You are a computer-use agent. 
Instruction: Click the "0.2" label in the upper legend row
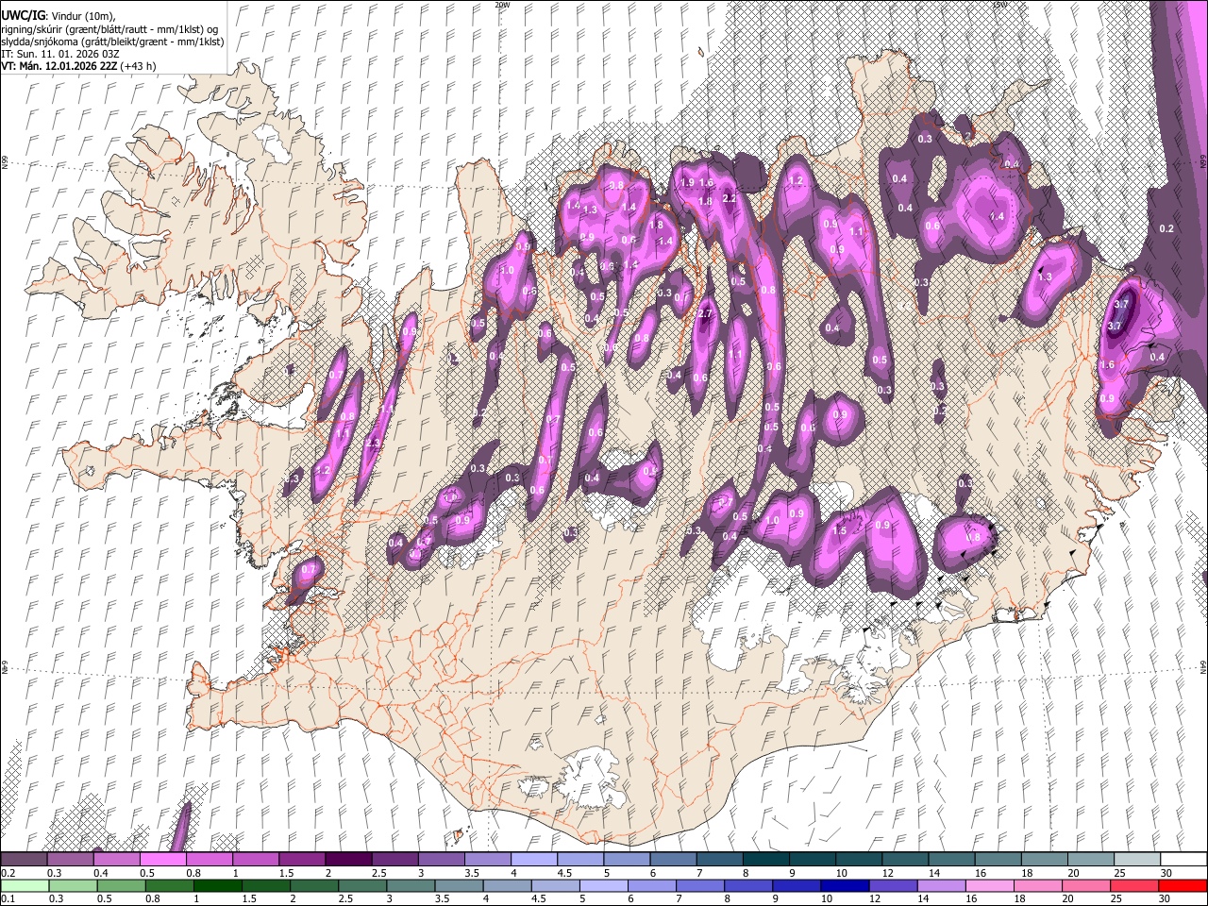click(8, 873)
